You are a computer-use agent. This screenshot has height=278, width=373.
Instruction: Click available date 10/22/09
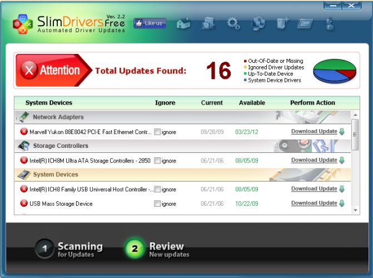tap(247, 203)
